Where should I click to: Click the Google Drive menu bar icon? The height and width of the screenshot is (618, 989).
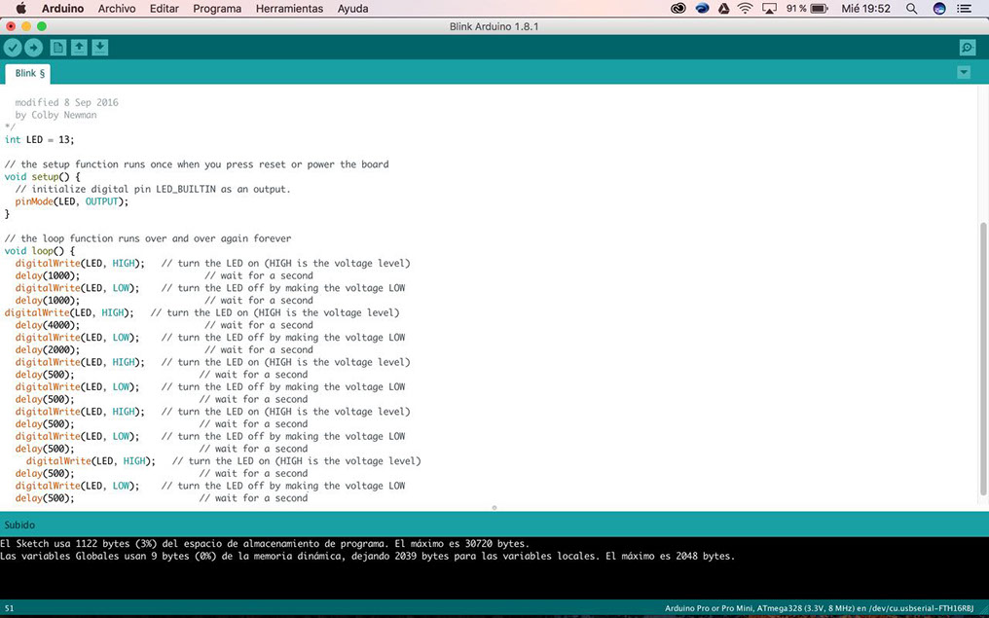(x=723, y=9)
